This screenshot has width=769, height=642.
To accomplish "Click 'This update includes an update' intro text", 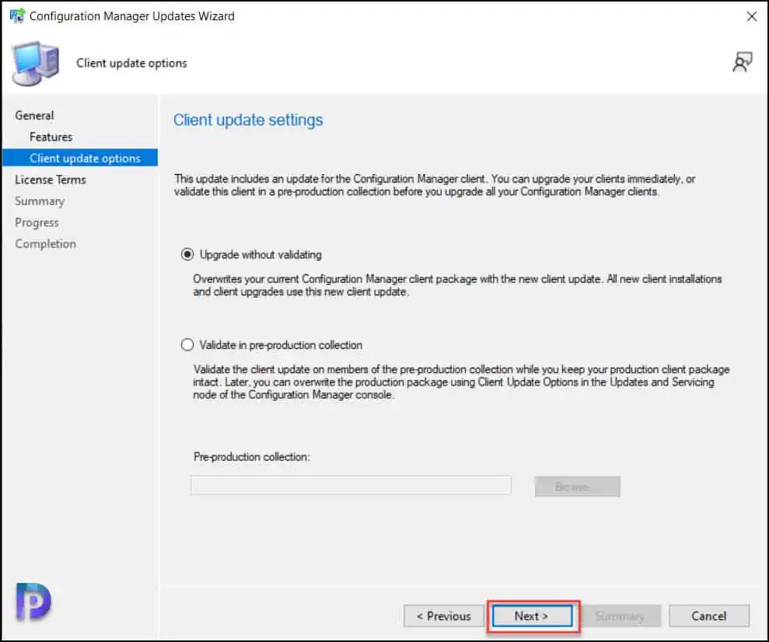I will point(435,185).
